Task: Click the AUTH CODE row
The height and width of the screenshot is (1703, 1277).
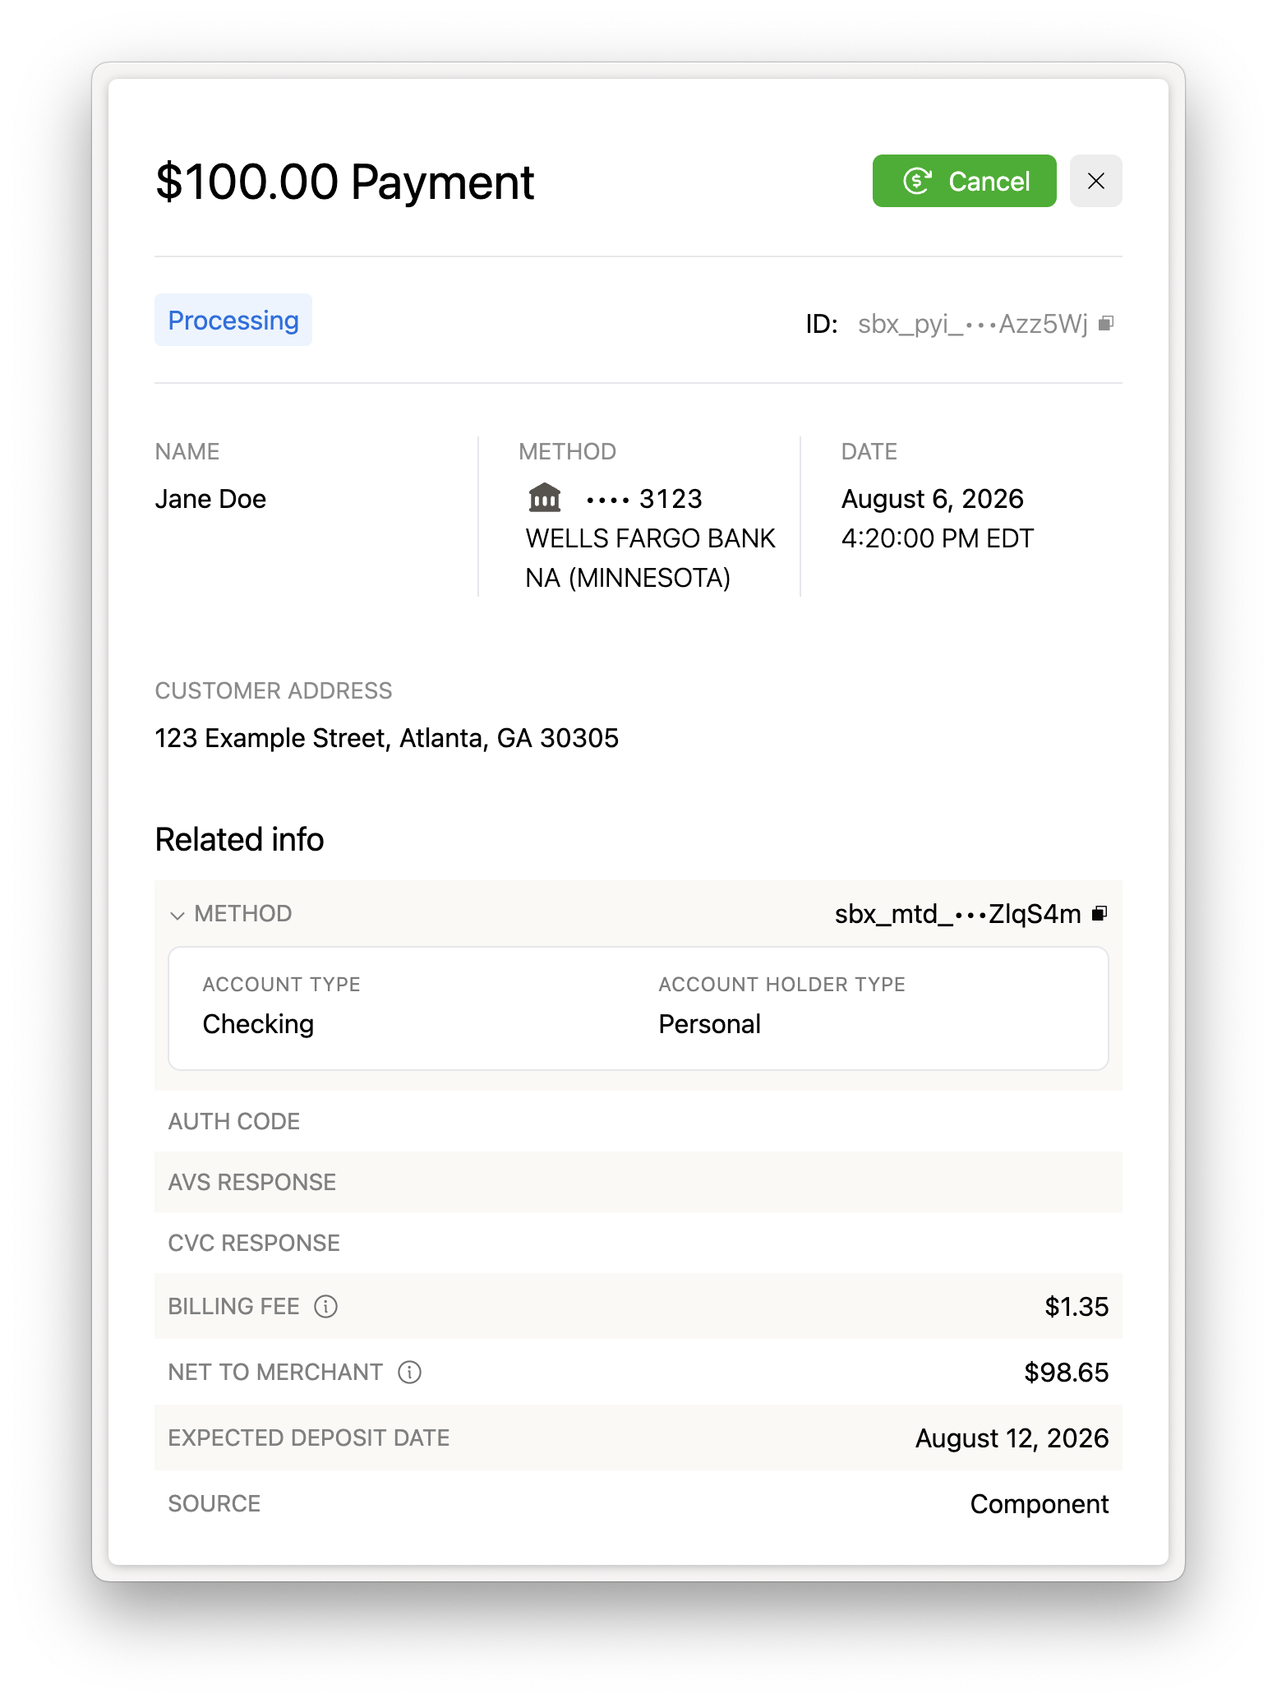Action: pos(638,1121)
